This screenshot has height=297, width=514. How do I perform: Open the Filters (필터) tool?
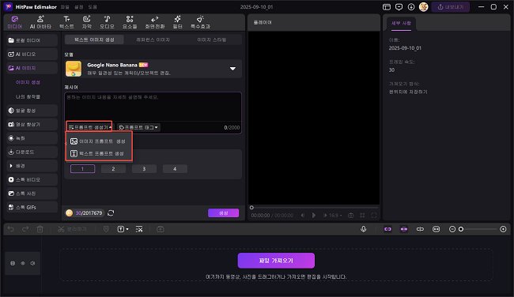pyautogui.click(x=177, y=22)
